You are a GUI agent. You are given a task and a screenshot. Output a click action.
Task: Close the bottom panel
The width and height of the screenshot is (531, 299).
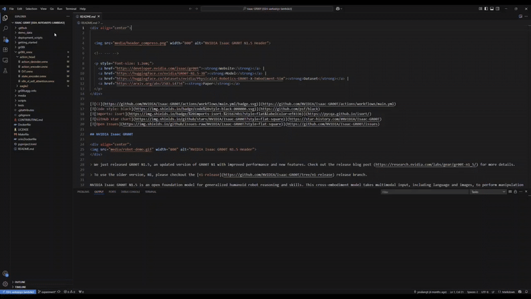coord(526,192)
